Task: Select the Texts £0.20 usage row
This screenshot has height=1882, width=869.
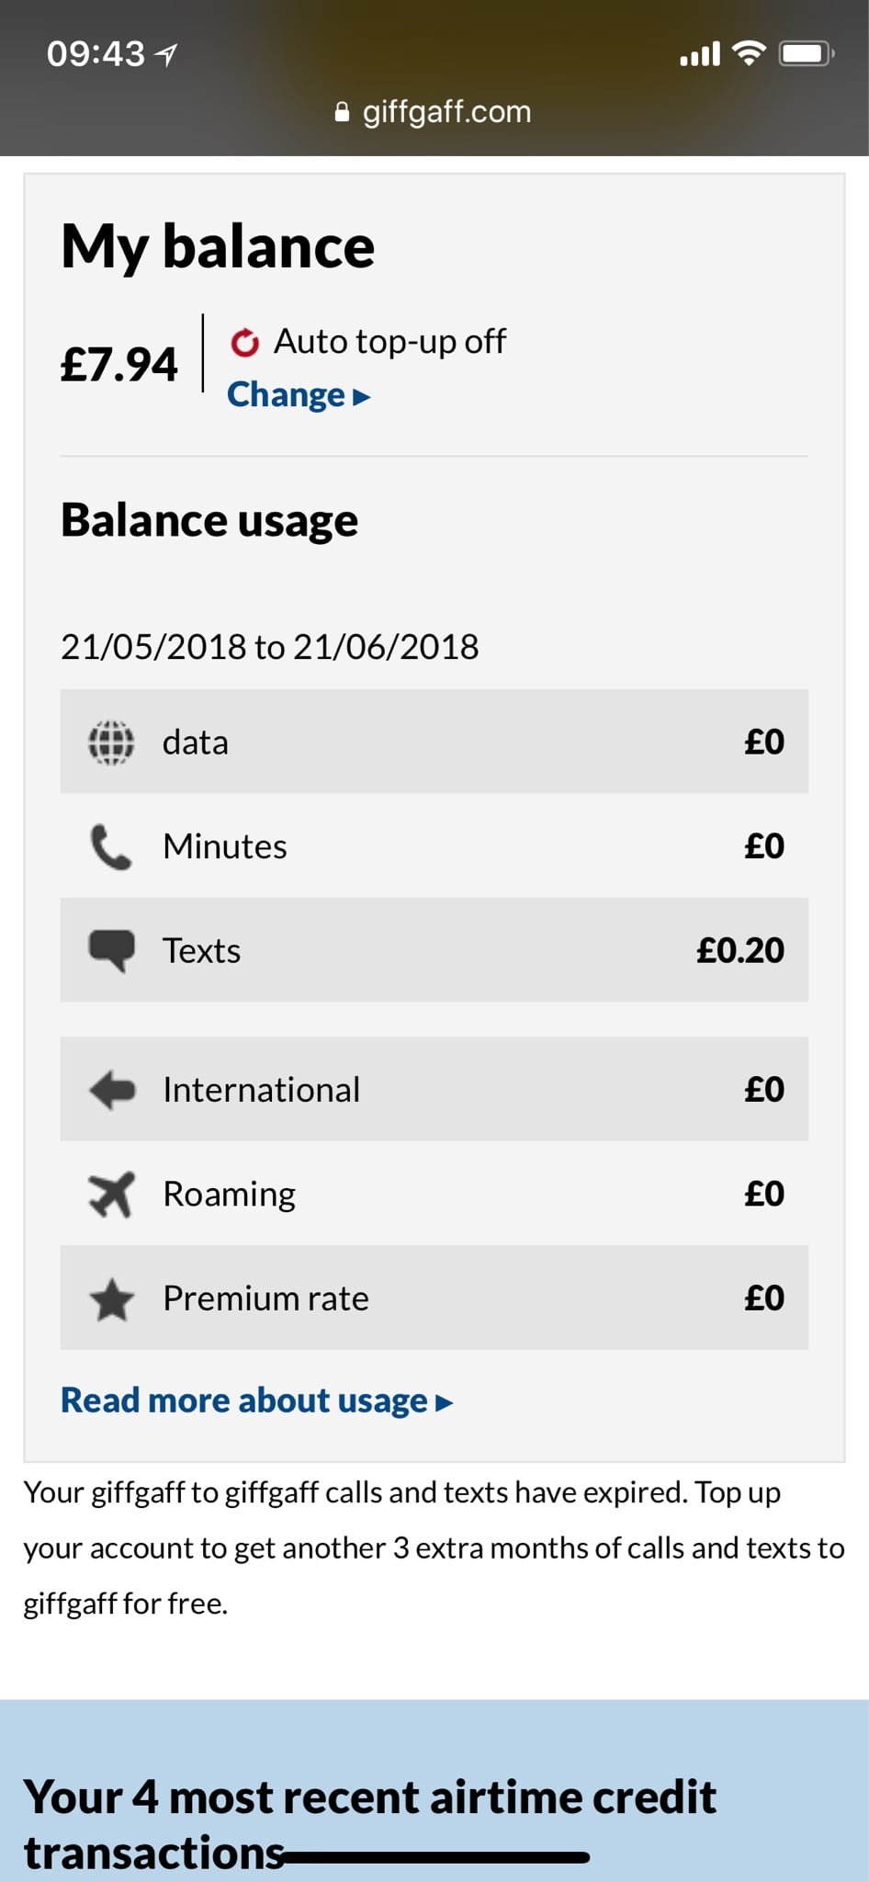Action: tap(434, 950)
